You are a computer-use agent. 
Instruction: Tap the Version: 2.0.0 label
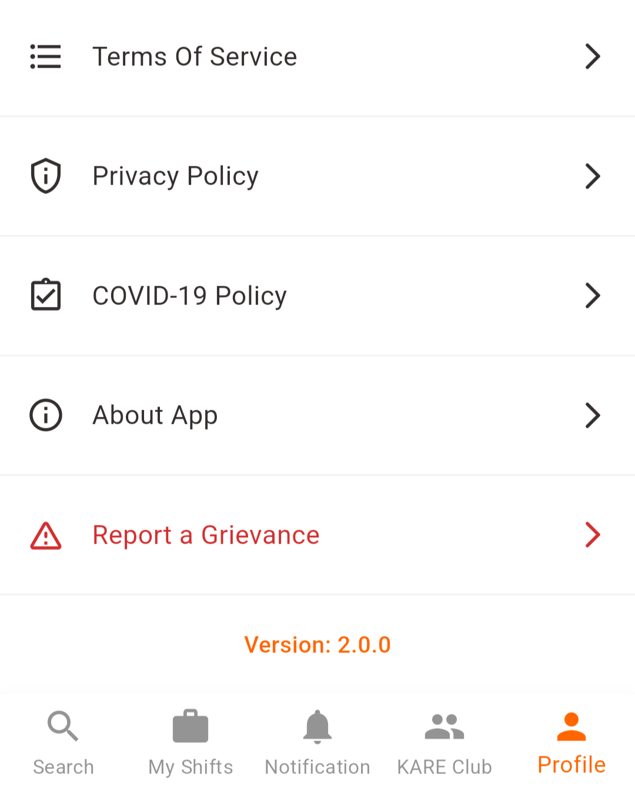(x=317, y=645)
